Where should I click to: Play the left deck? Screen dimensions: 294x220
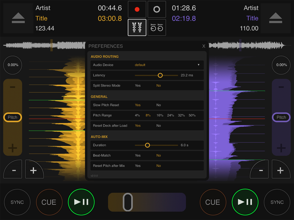coord(81,202)
